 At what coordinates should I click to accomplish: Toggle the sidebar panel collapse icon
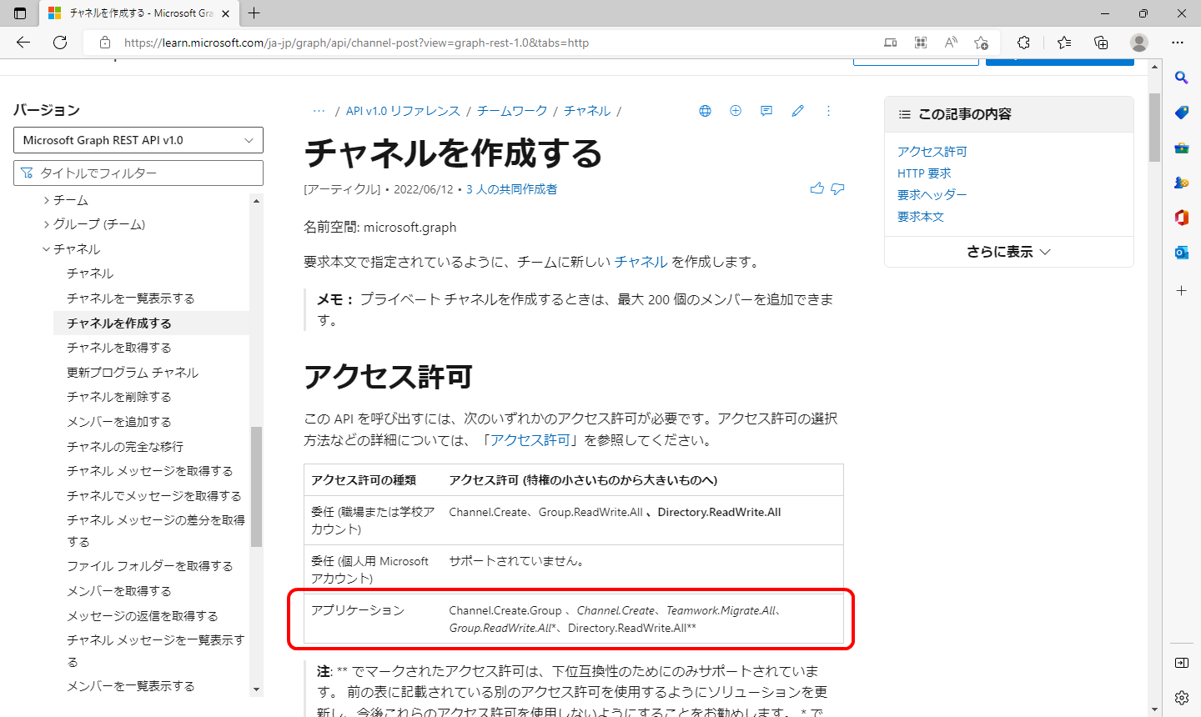(x=1182, y=663)
